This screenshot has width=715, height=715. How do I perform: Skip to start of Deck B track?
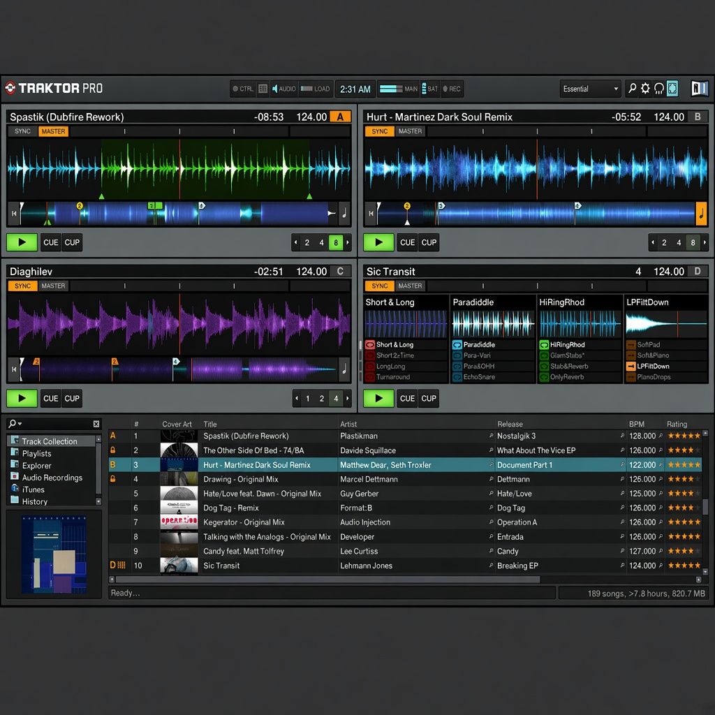[x=371, y=214]
